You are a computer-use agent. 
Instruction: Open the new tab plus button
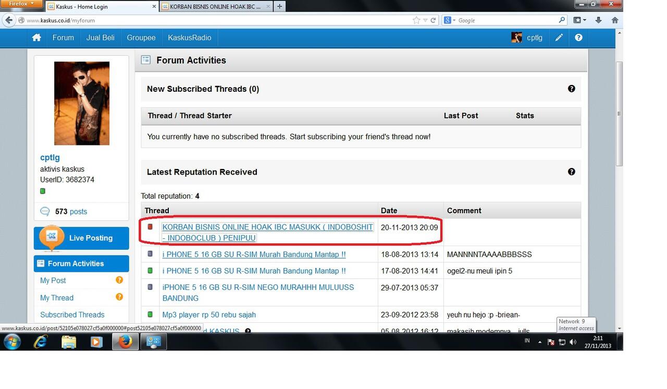click(x=280, y=6)
